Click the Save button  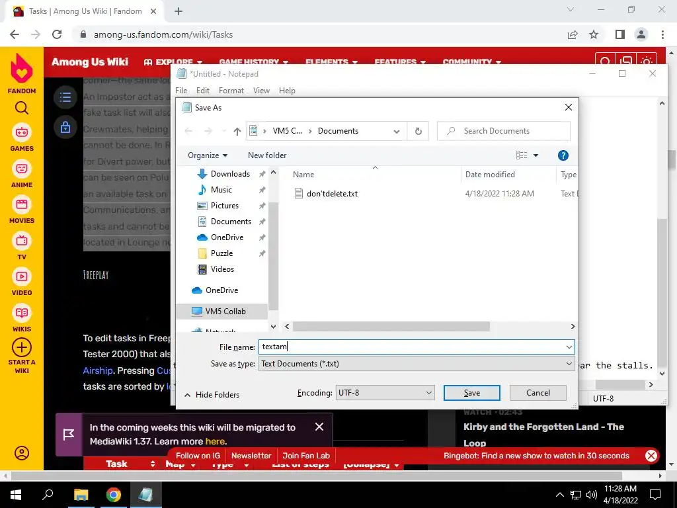click(472, 393)
